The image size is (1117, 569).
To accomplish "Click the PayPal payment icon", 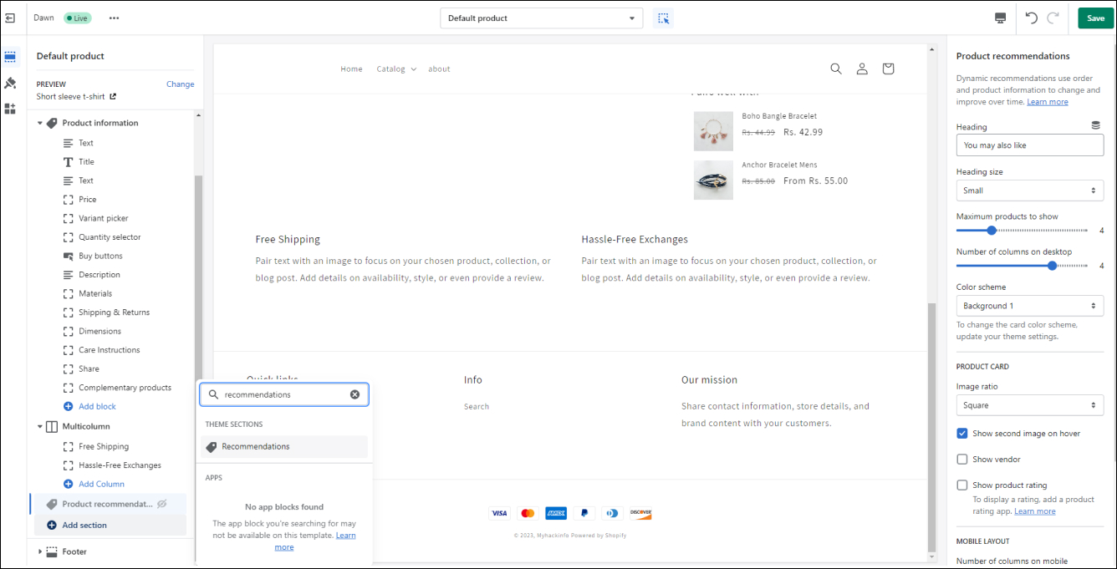I will (x=584, y=513).
